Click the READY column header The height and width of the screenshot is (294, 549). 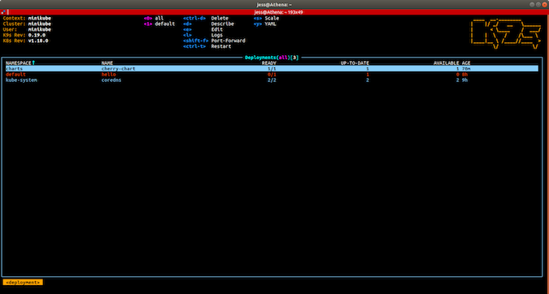[269, 63]
